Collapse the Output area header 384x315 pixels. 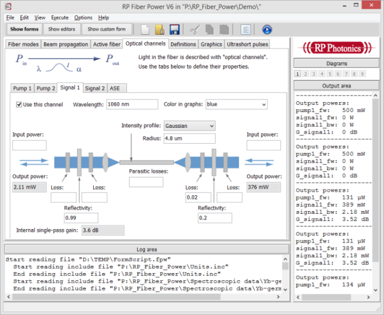click(337, 86)
